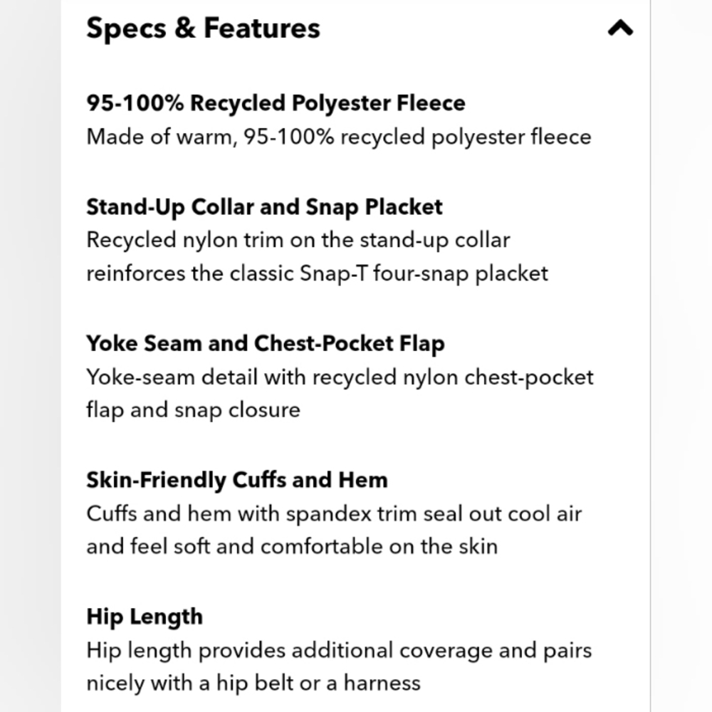Screen dimensions: 712x712
Task: Collapse the section with the up chevron
Action: coord(620,28)
